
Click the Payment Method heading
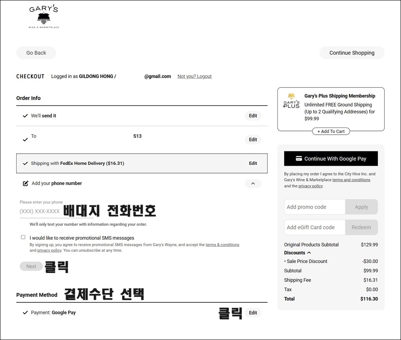click(x=37, y=295)
